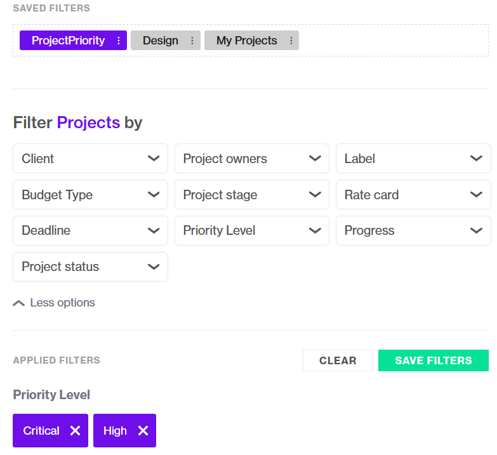Viewport: 497px width, 455px height.
Task: Click the Save Filters button
Action: click(434, 360)
